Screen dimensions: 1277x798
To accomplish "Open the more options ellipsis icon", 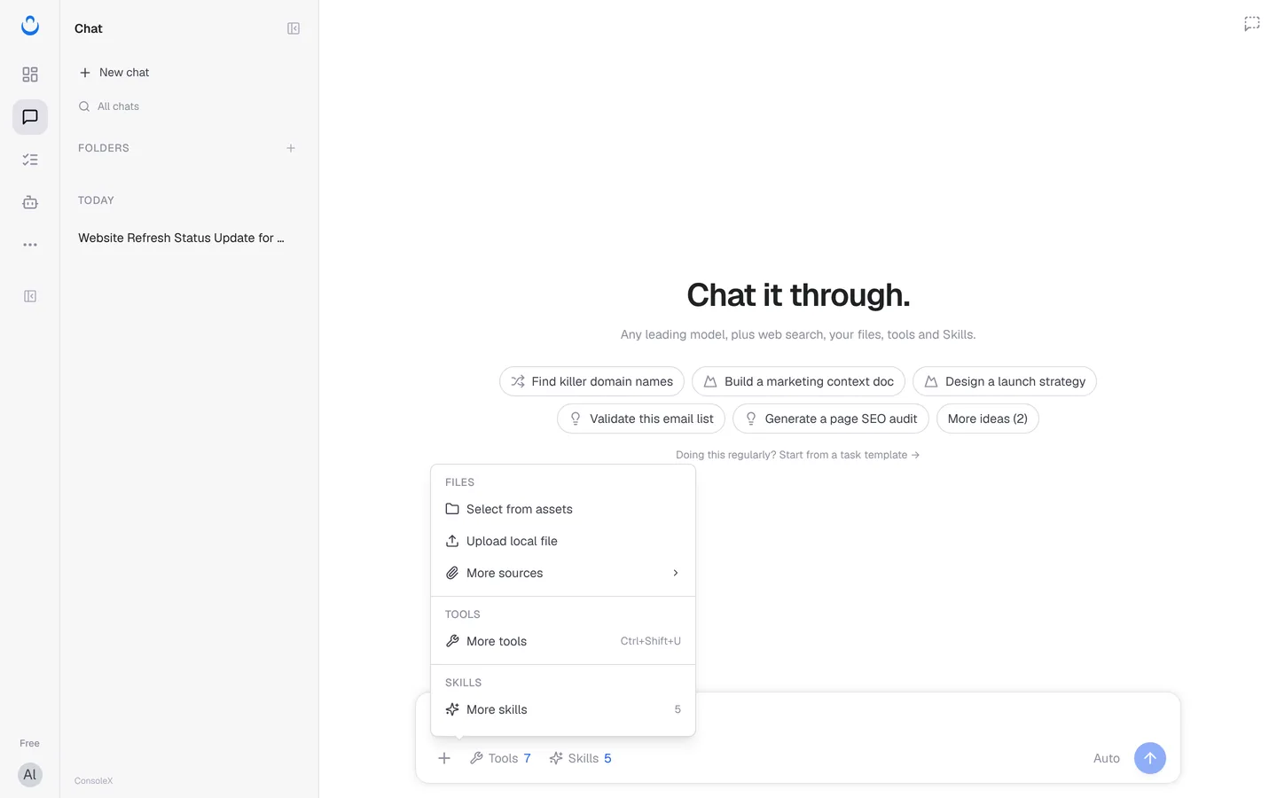I will [x=30, y=245].
